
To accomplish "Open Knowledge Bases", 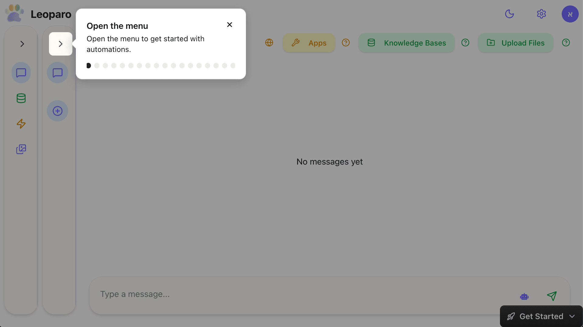I will pyautogui.click(x=407, y=43).
